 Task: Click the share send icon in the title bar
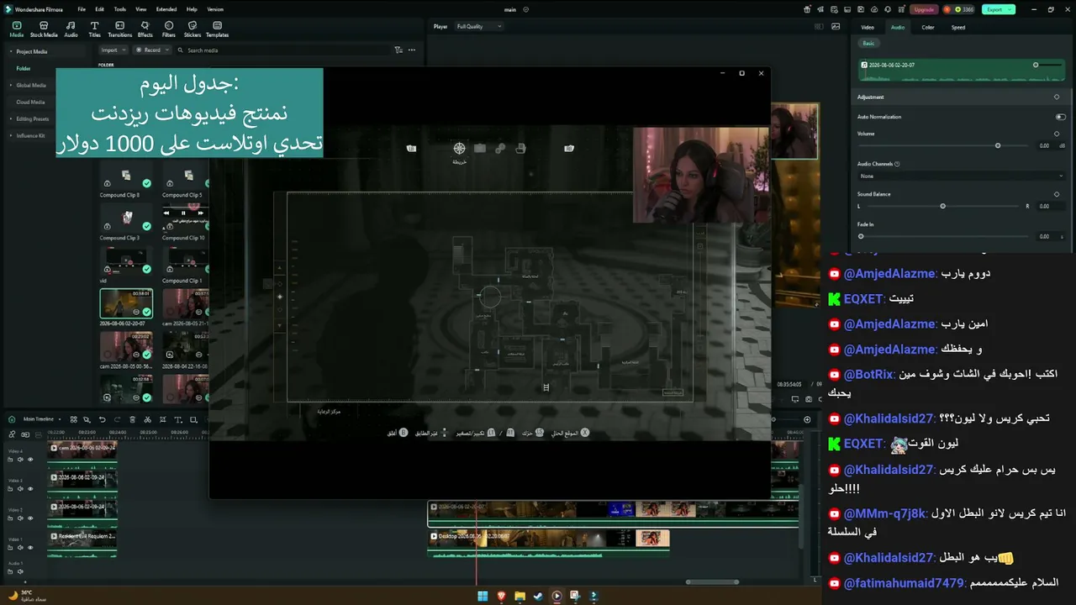pyautogui.click(x=822, y=9)
